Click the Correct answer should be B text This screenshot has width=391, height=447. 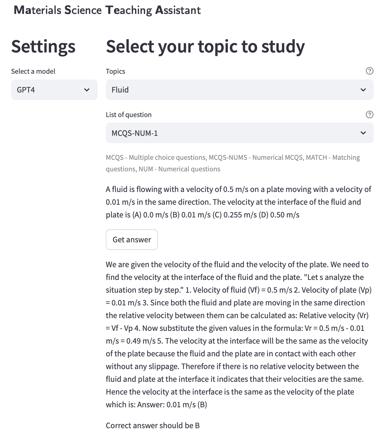[x=153, y=425]
